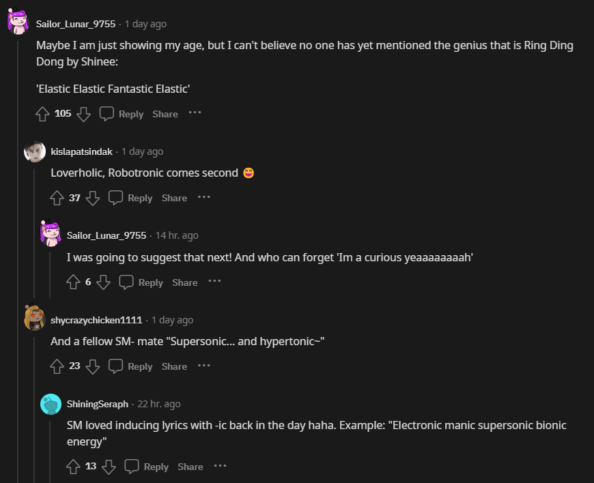Downvote the comment with 37 points
594x483 pixels.
click(93, 198)
